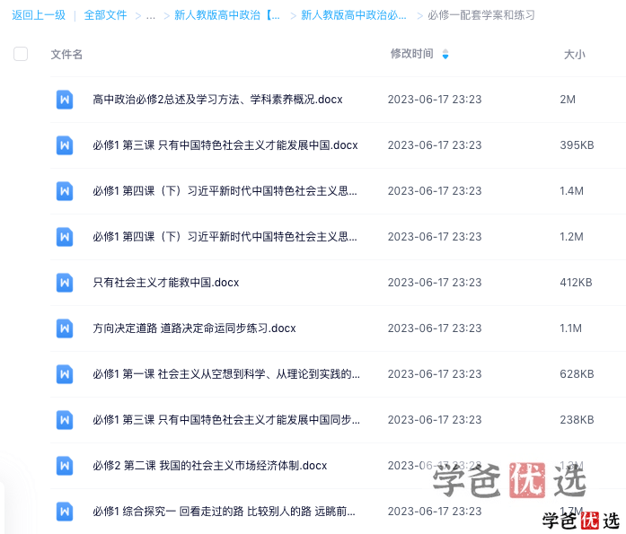
Task: Click the date of 只有社会主义才能救中国.docx row
Action: 435,283
